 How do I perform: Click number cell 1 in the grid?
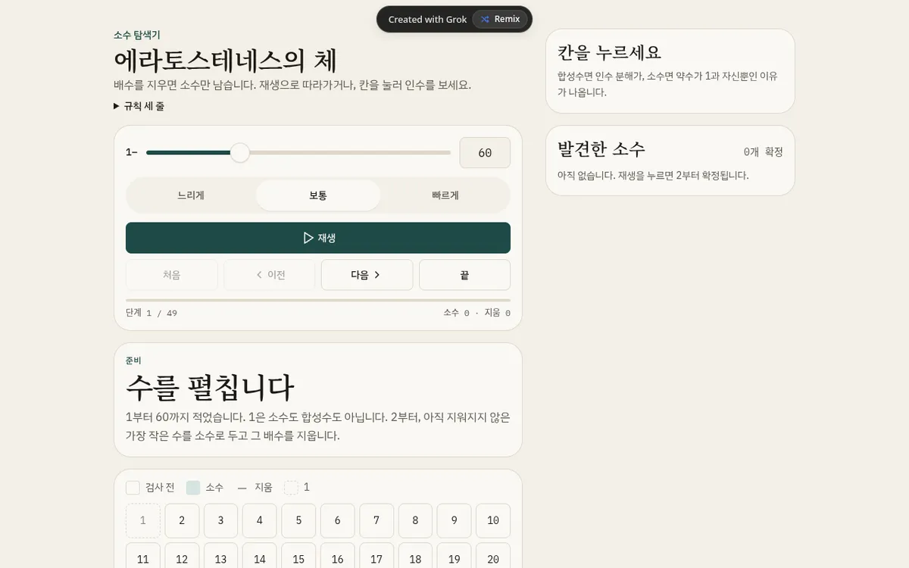(x=143, y=520)
